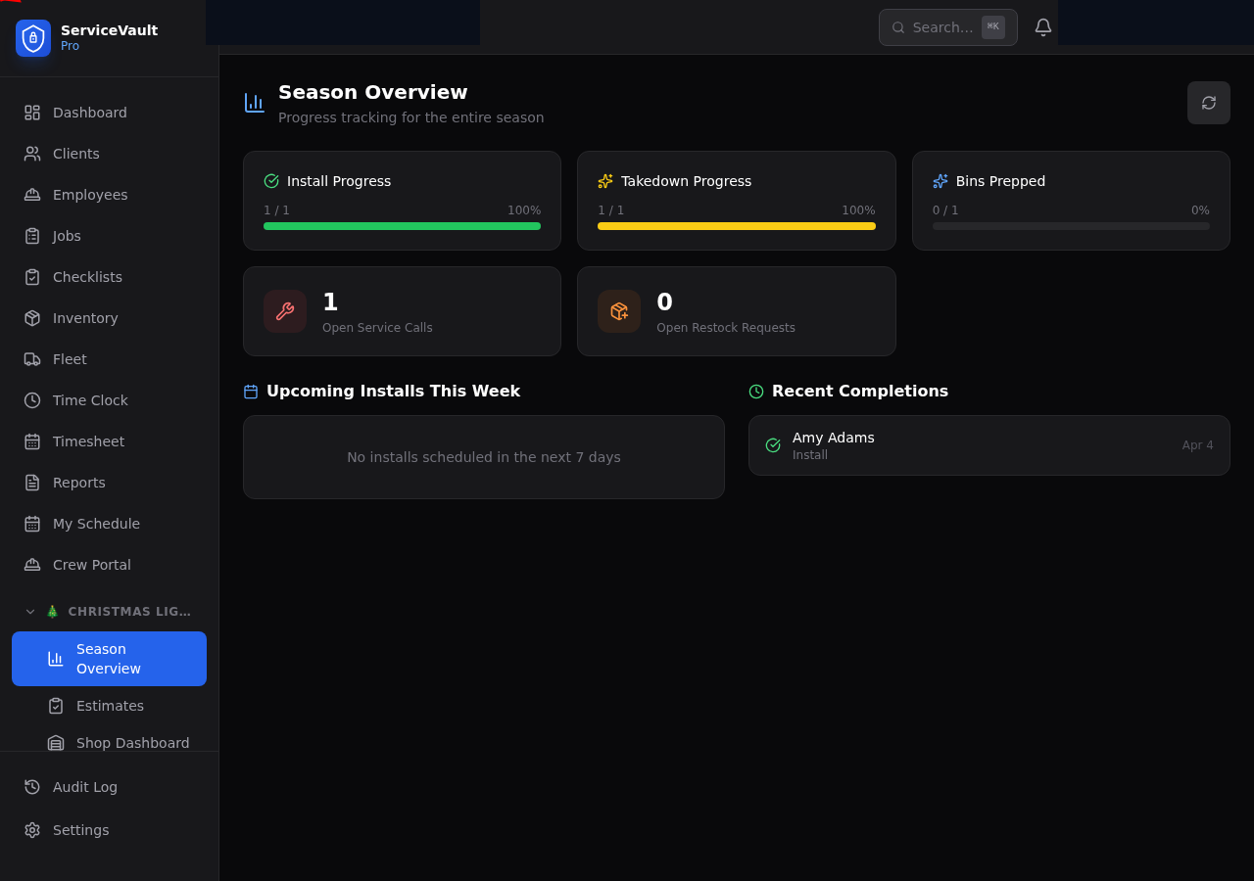Click the restock box icon
1254x881 pixels.
[x=618, y=311]
